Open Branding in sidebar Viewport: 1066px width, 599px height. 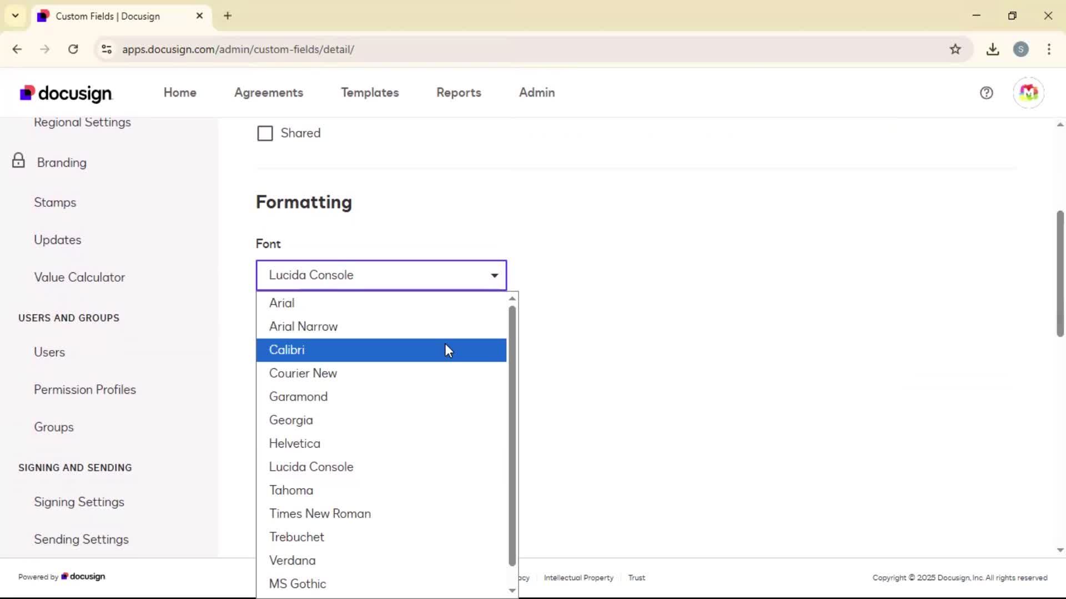coord(62,163)
